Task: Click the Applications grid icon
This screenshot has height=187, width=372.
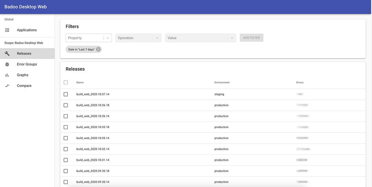Action: click(x=7, y=30)
